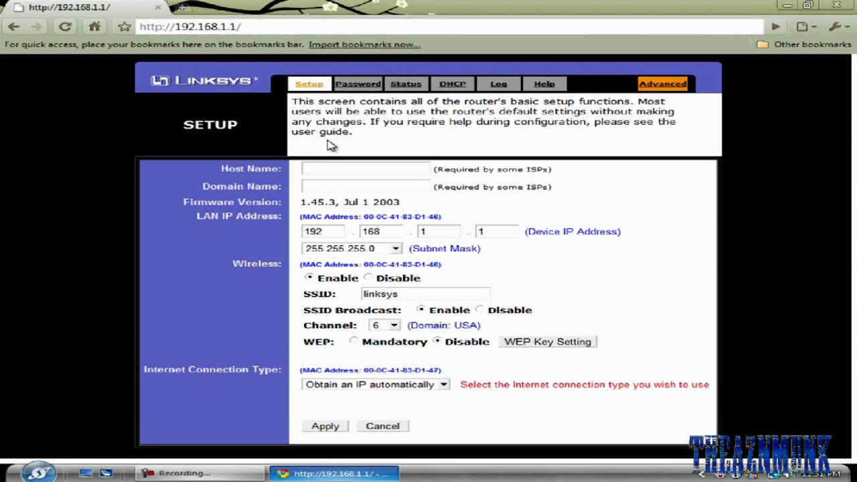Go back with the browser back arrow
This screenshot has width=857, height=482.
[14, 27]
